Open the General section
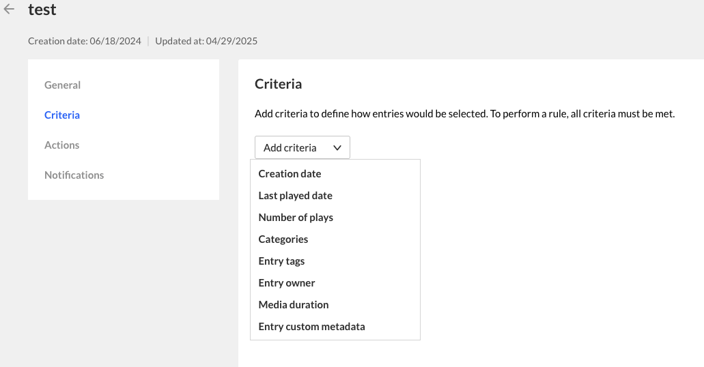This screenshot has width=704, height=367. coord(62,85)
